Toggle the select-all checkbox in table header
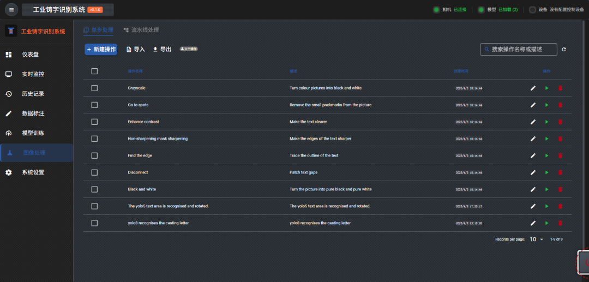 95,71
